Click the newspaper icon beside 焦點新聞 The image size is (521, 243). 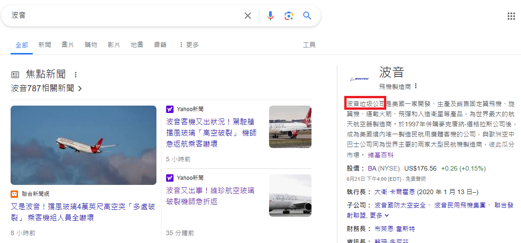pyautogui.click(x=15, y=74)
